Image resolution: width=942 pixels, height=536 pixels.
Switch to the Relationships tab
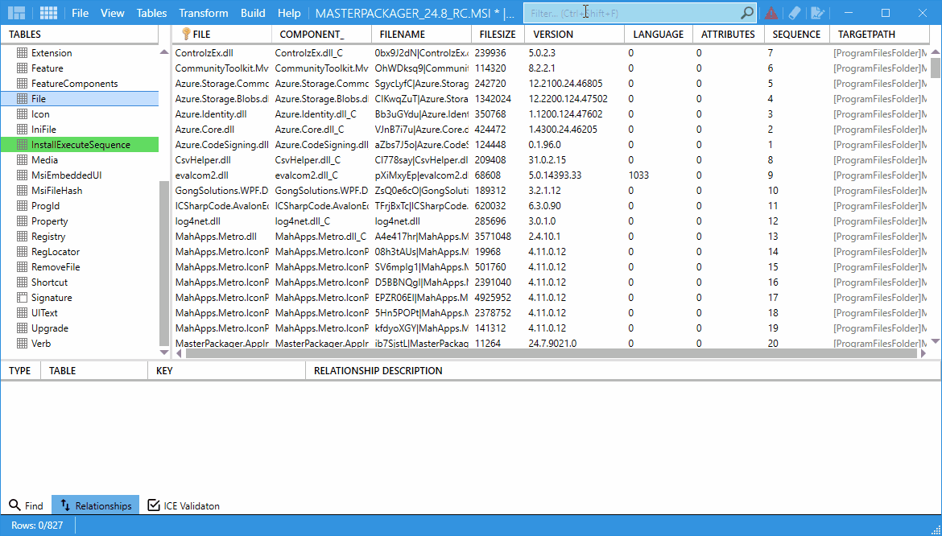pos(96,505)
